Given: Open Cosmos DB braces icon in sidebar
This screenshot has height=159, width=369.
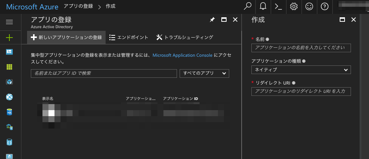Looking at the screenshot, I should tap(9, 142).
